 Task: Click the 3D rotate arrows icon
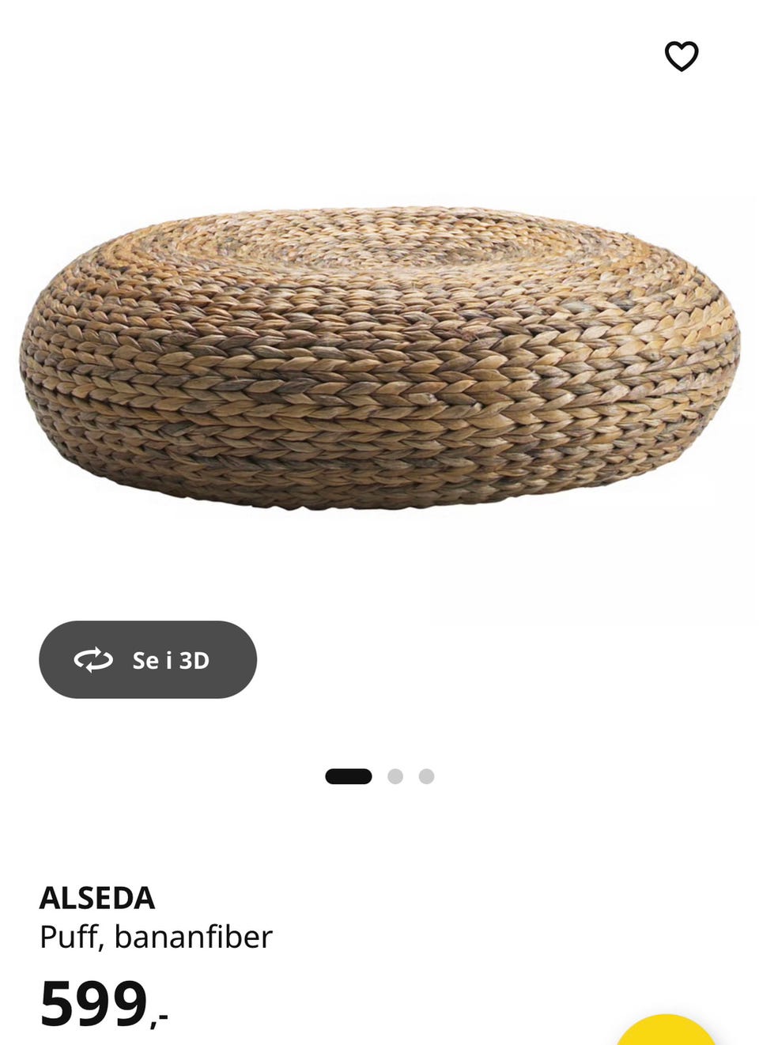pos(93,659)
